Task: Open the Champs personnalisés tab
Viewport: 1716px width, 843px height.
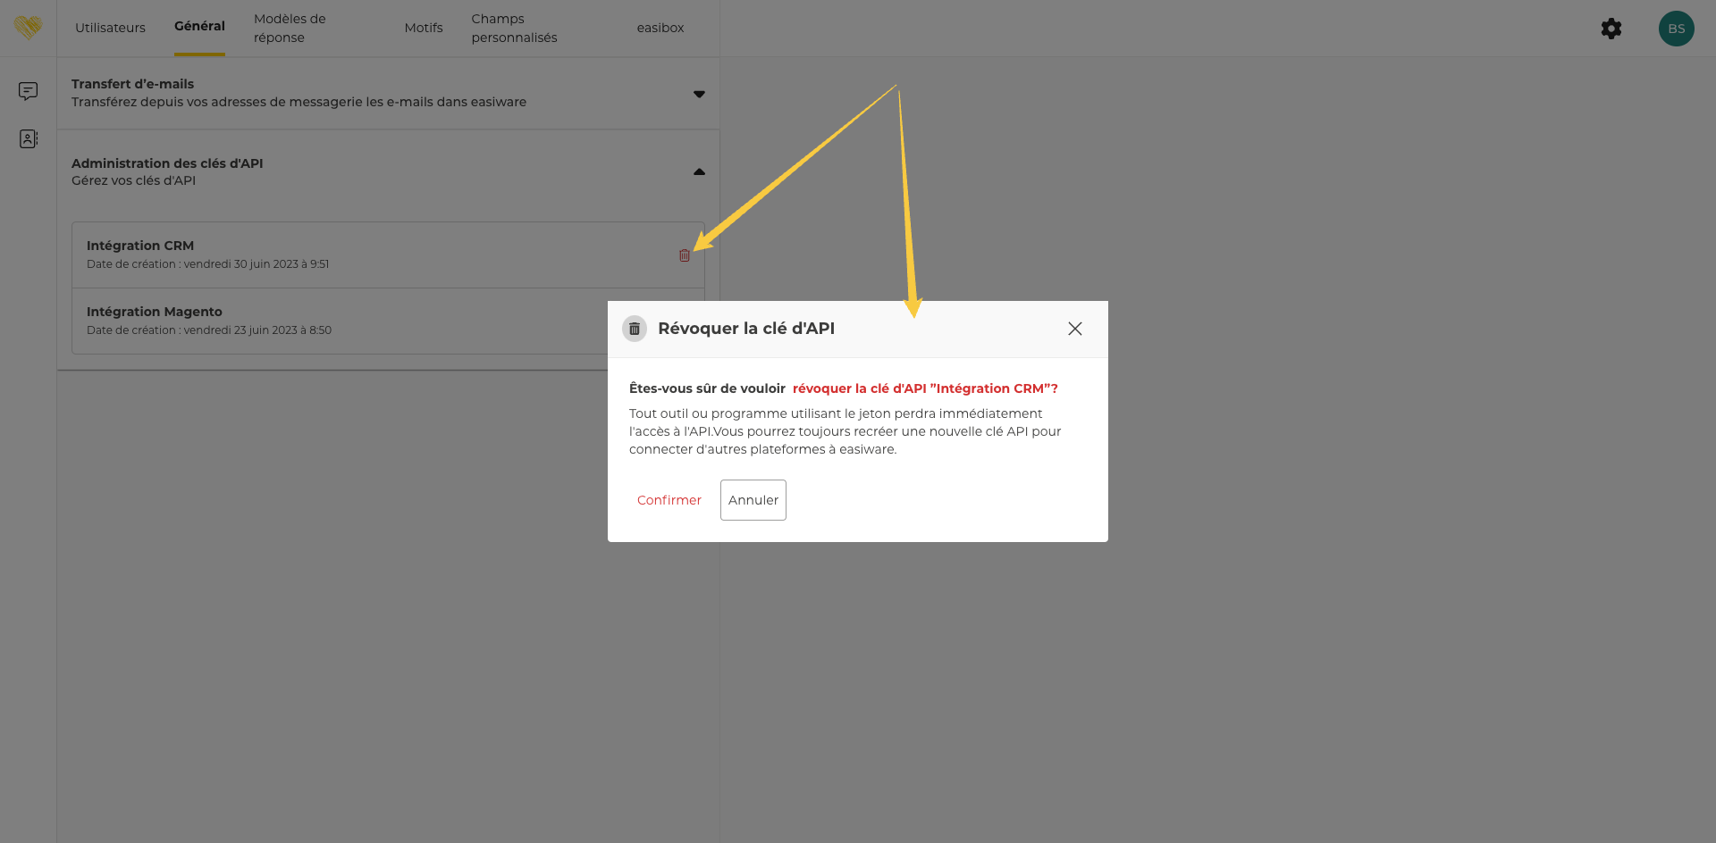Action: (x=514, y=28)
